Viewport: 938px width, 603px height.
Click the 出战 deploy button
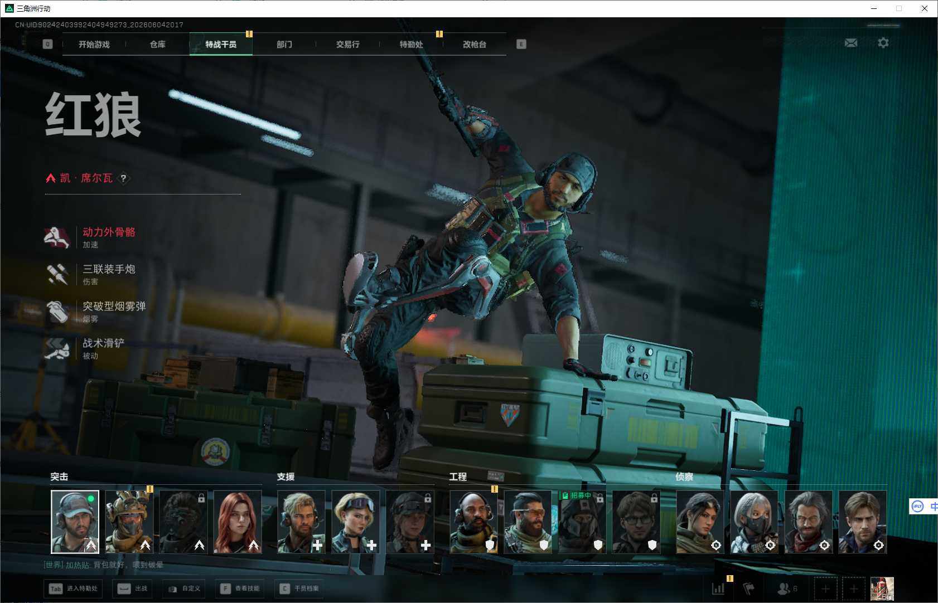(x=133, y=589)
